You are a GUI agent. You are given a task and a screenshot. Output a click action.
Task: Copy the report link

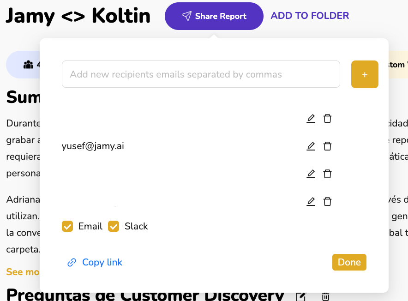(x=95, y=263)
